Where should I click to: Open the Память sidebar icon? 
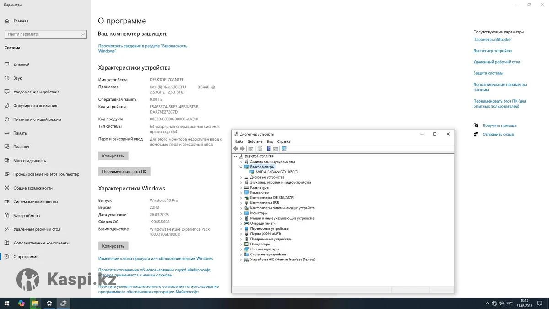tap(7, 133)
